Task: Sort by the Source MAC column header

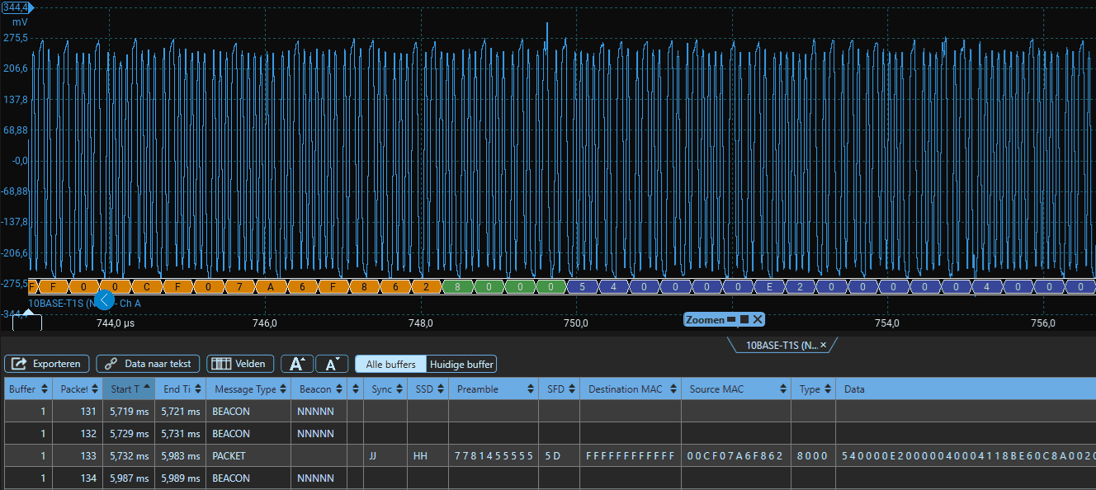Action: pyautogui.click(x=735, y=389)
